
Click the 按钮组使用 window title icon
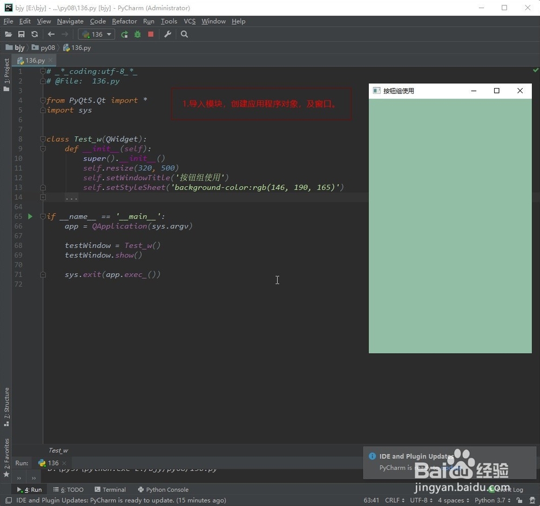(377, 91)
